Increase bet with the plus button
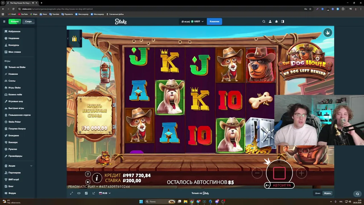Viewport: 364px width, 205px height. click(x=301, y=173)
